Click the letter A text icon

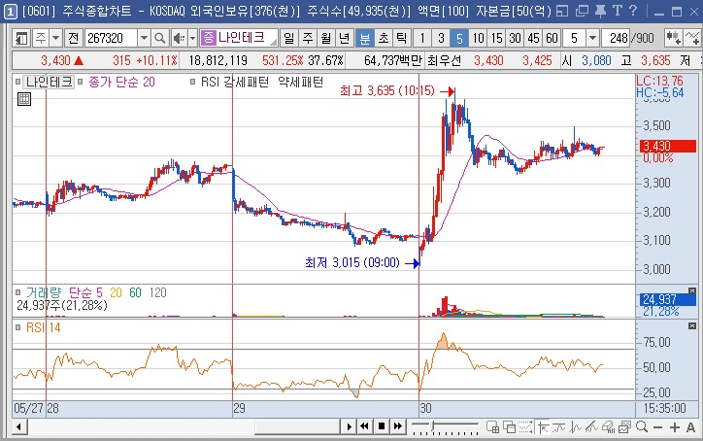(691, 427)
